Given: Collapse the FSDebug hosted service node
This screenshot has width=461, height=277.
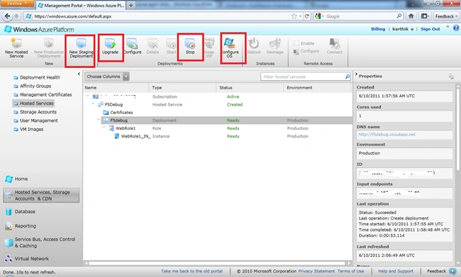Looking at the screenshot, I should pos(93,103).
